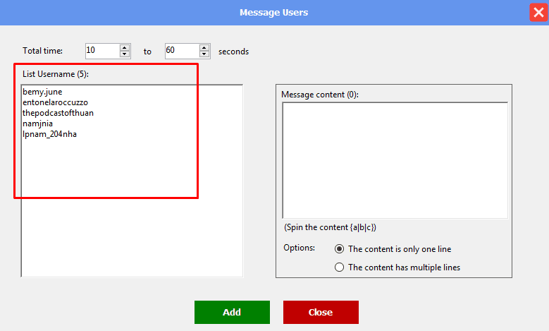Place cursor on username namjnia
The height and width of the screenshot is (331, 549).
(37, 124)
